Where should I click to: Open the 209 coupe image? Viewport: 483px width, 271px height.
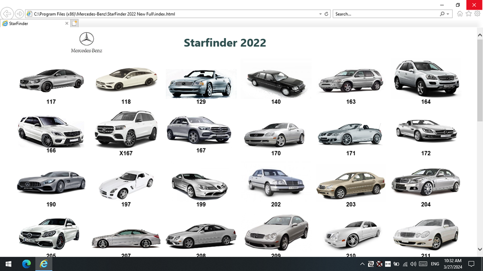pos(277,232)
